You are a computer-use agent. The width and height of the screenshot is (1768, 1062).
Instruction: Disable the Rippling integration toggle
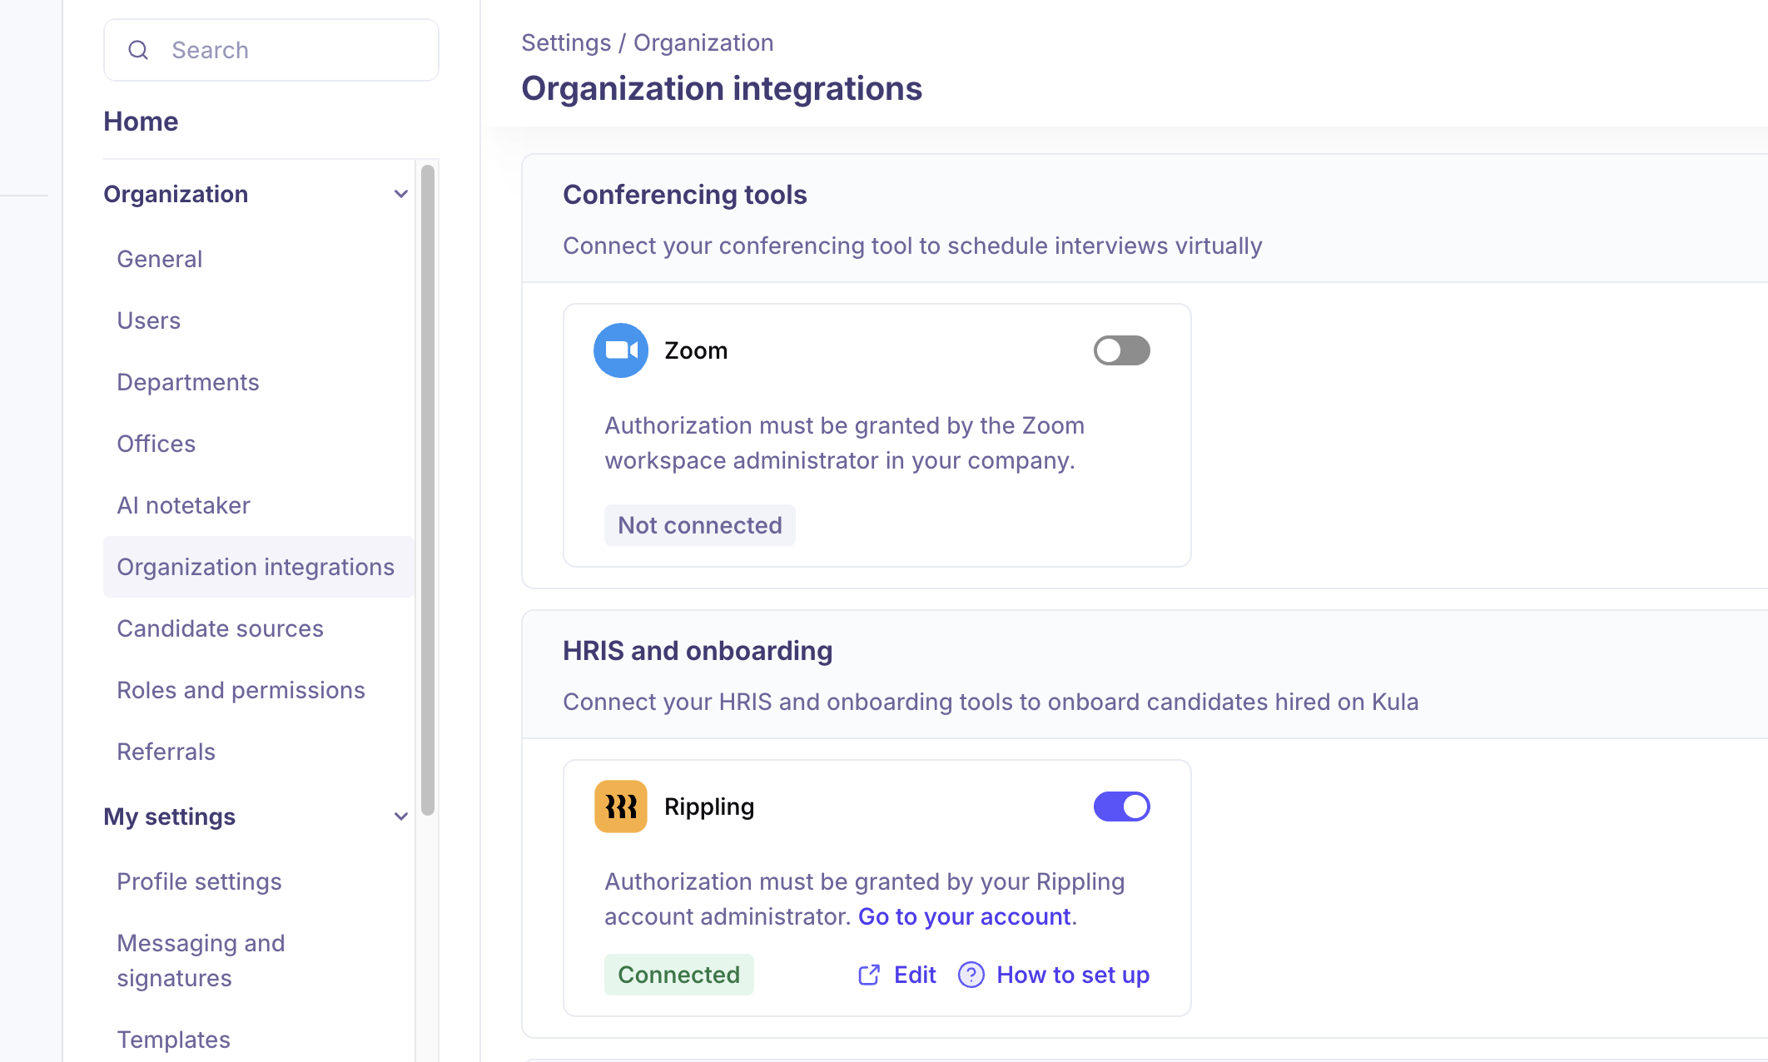point(1121,806)
